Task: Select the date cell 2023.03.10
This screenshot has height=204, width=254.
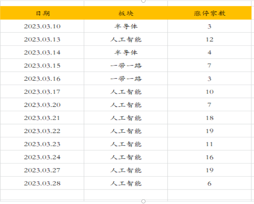Action: tap(42, 26)
